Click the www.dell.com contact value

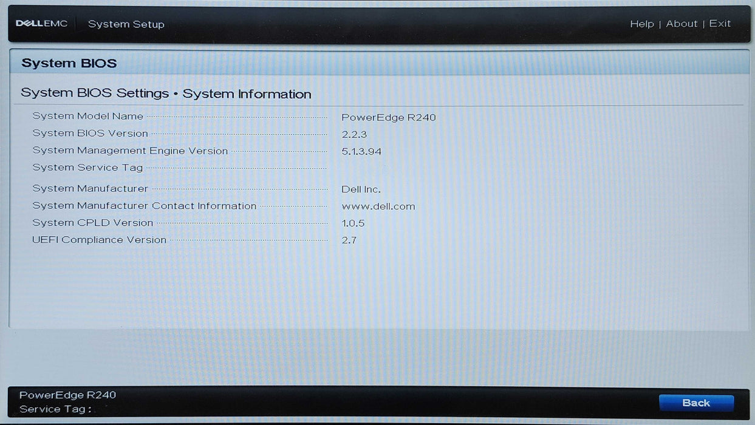(x=378, y=206)
